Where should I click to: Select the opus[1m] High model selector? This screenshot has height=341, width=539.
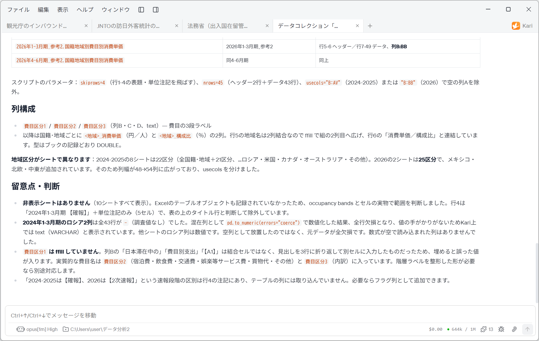pos(42,329)
